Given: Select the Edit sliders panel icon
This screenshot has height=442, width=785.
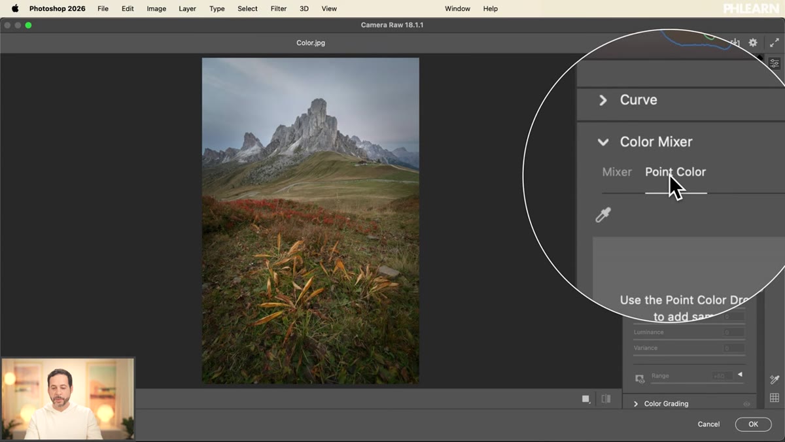Looking at the screenshot, I should point(775,63).
